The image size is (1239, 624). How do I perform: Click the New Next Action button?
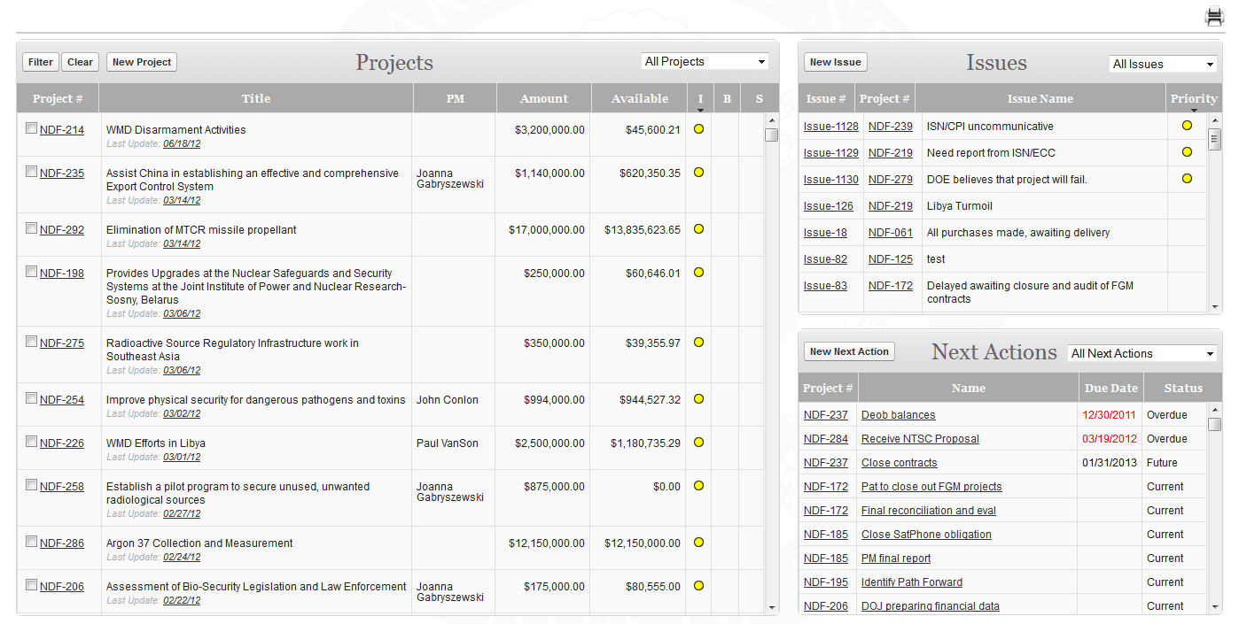[848, 351]
